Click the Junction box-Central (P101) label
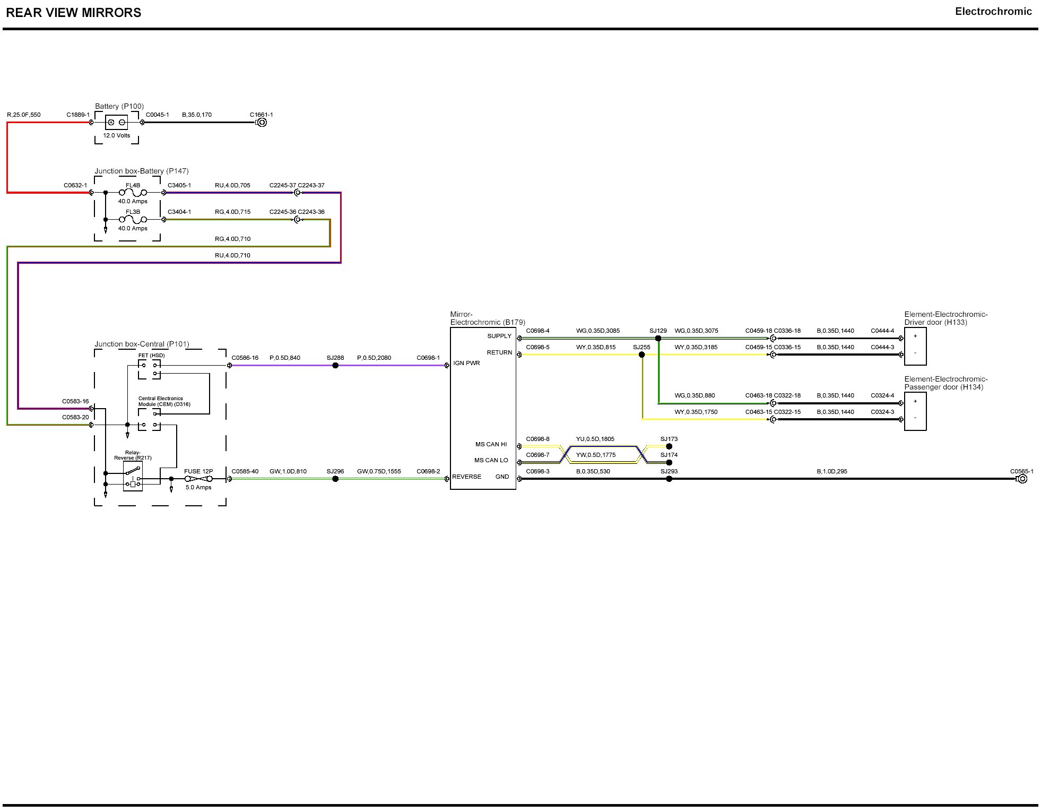Screen dimensions: 1041x812 [x=142, y=344]
